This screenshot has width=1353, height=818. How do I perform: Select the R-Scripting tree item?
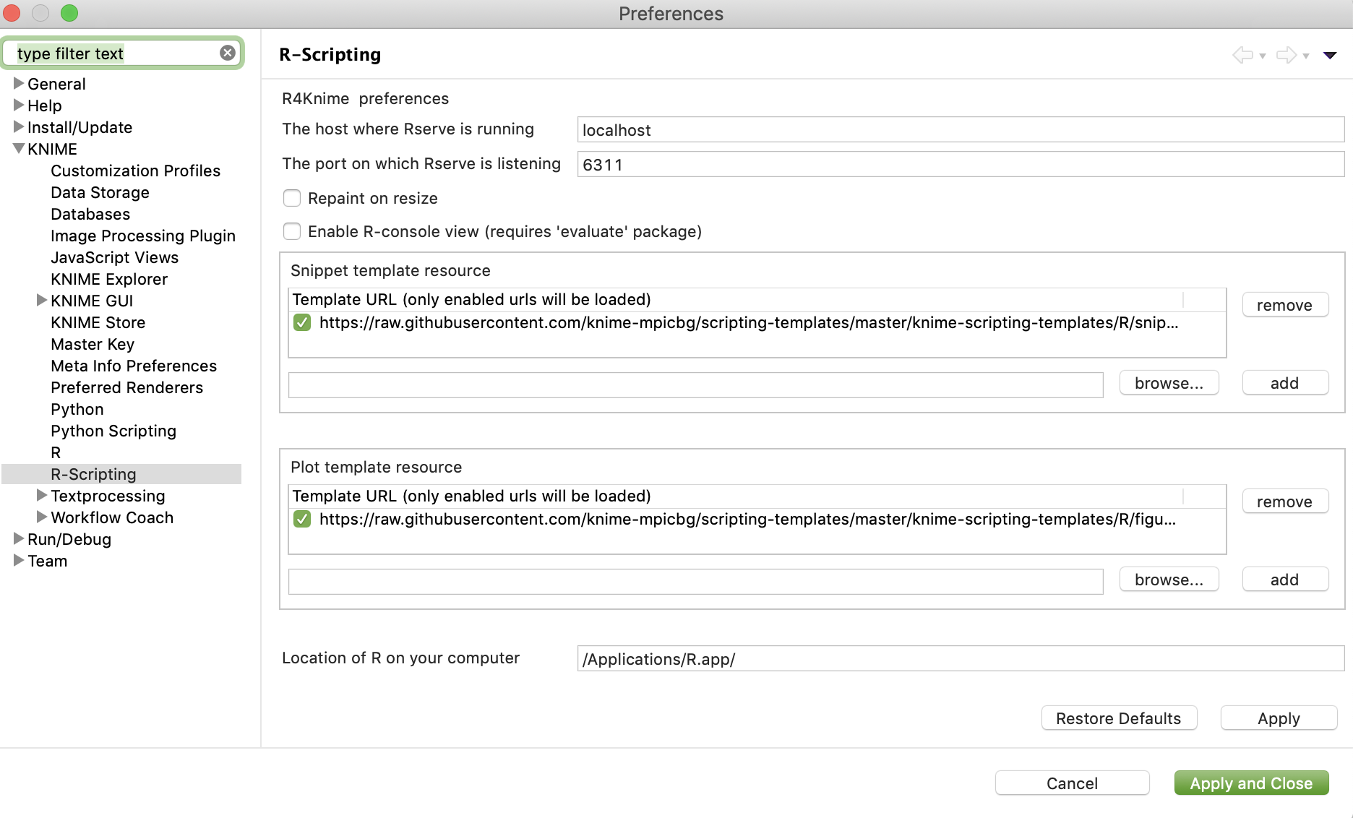[x=93, y=474]
